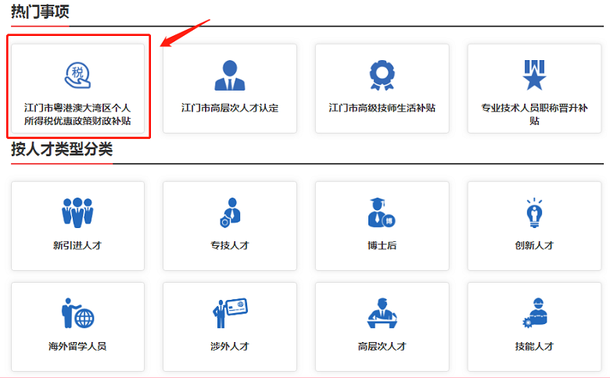
Task: Select the 江门市高级技师生活补贴 label
Action: coord(382,108)
